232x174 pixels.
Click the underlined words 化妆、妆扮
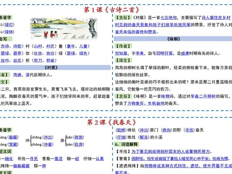(44, 53)
